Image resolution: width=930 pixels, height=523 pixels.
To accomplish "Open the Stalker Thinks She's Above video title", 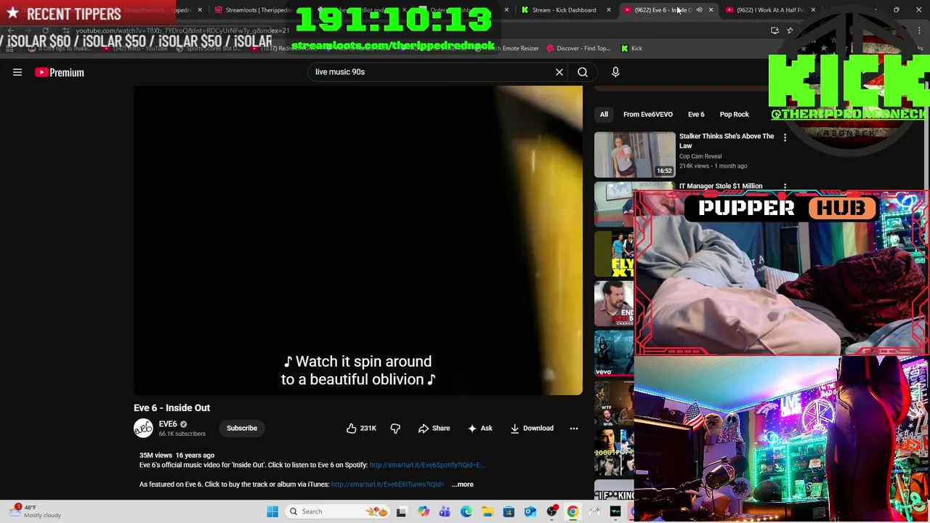I will coord(727,141).
